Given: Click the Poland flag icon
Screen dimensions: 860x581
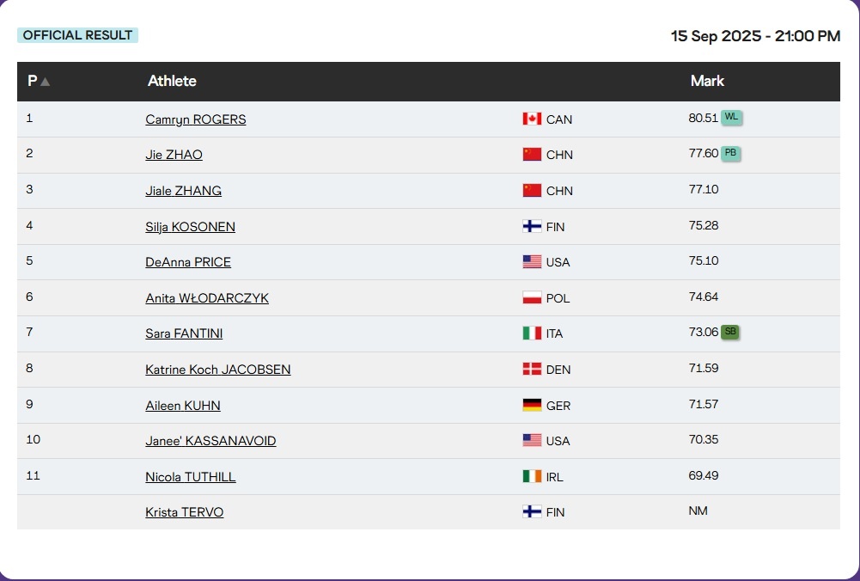Looking at the screenshot, I should point(532,298).
